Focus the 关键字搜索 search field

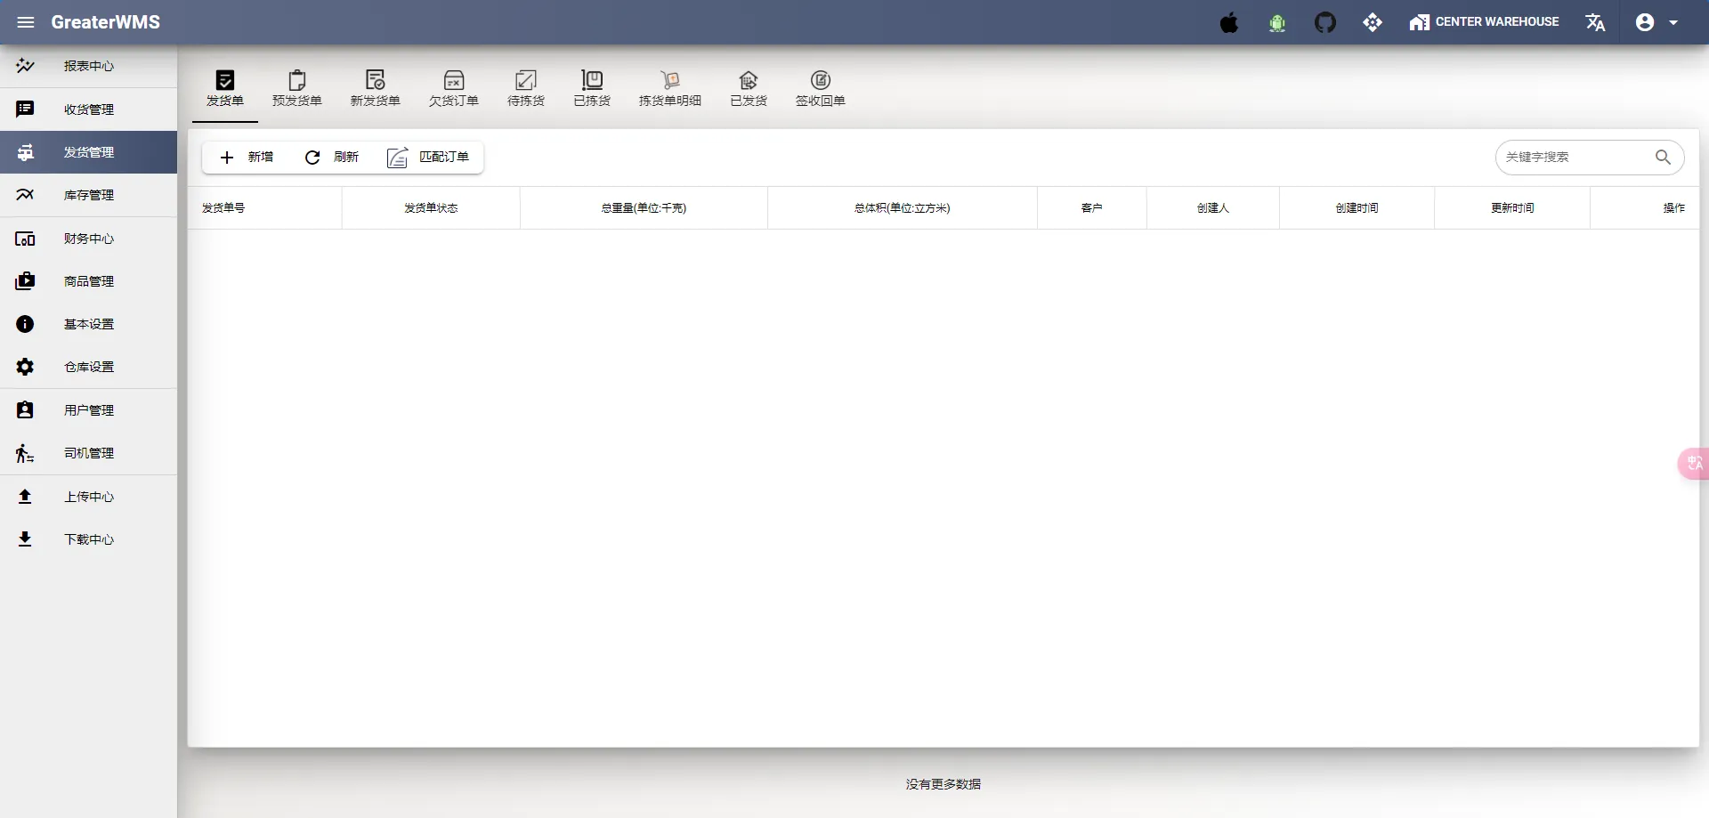pos(1575,158)
